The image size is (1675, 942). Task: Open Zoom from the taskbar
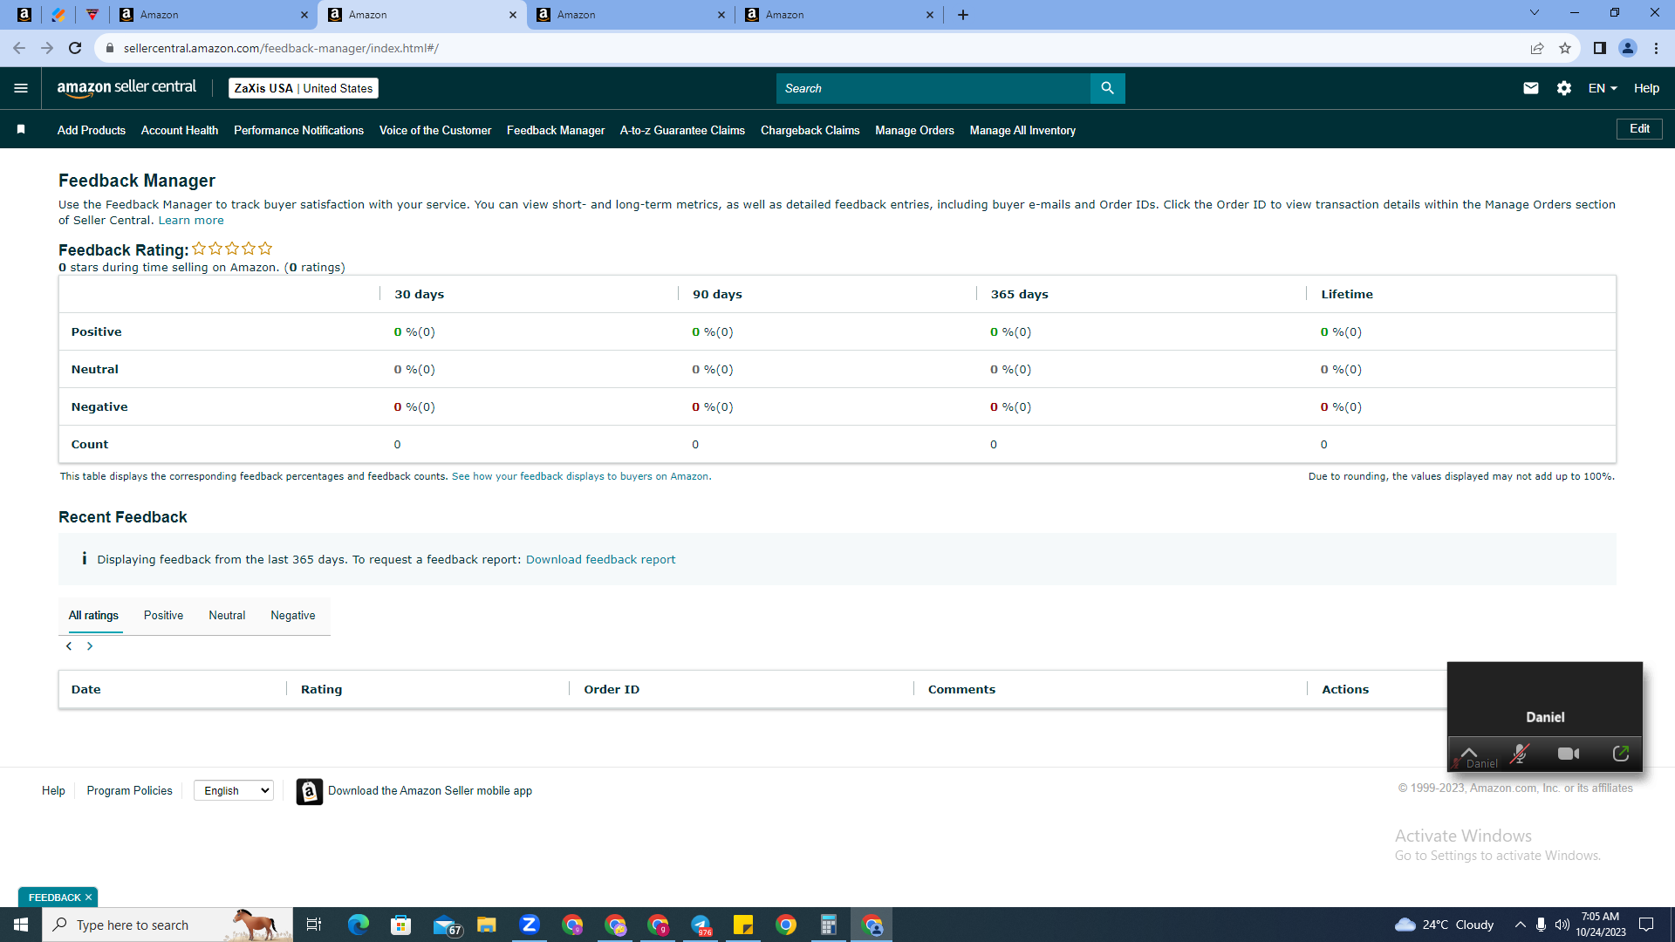coord(530,925)
